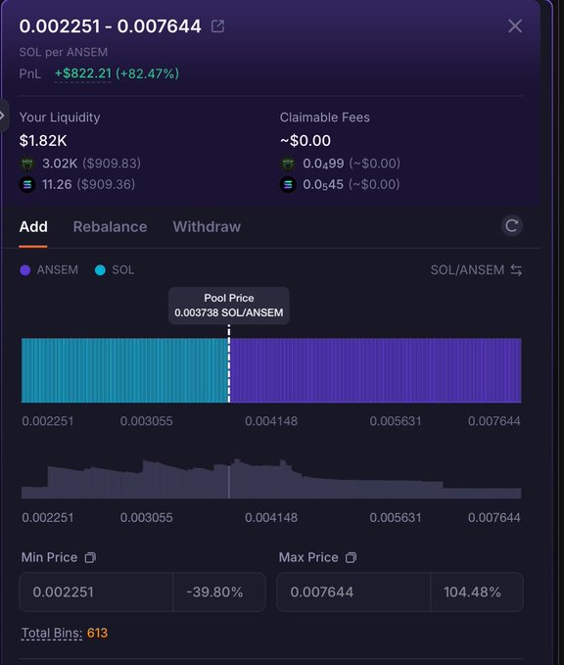The width and height of the screenshot is (564, 665).
Task: Click the Total Bins label
Action: tap(52, 634)
